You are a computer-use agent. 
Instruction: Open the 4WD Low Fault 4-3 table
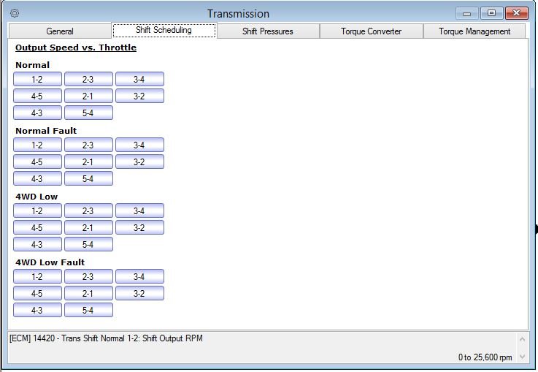click(x=37, y=310)
